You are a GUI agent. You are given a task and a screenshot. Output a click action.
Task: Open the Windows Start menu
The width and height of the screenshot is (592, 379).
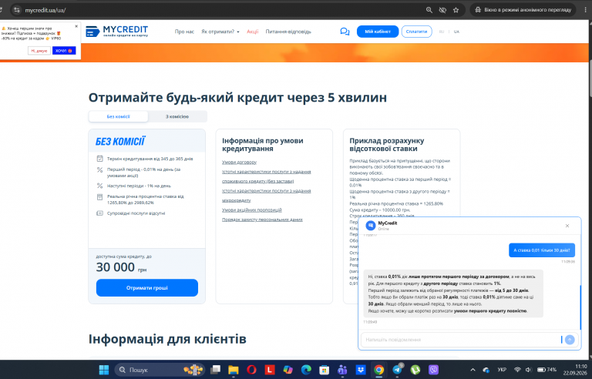104,370
